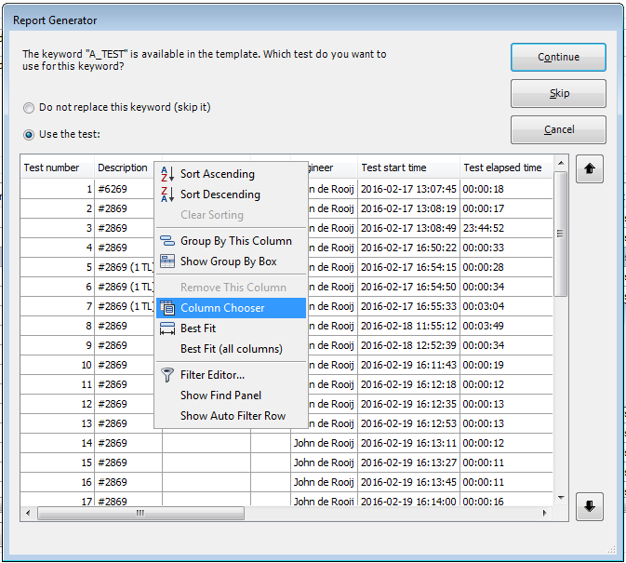The width and height of the screenshot is (626, 563).
Task: Open Column Chooser from the context menu
Action: [232, 308]
